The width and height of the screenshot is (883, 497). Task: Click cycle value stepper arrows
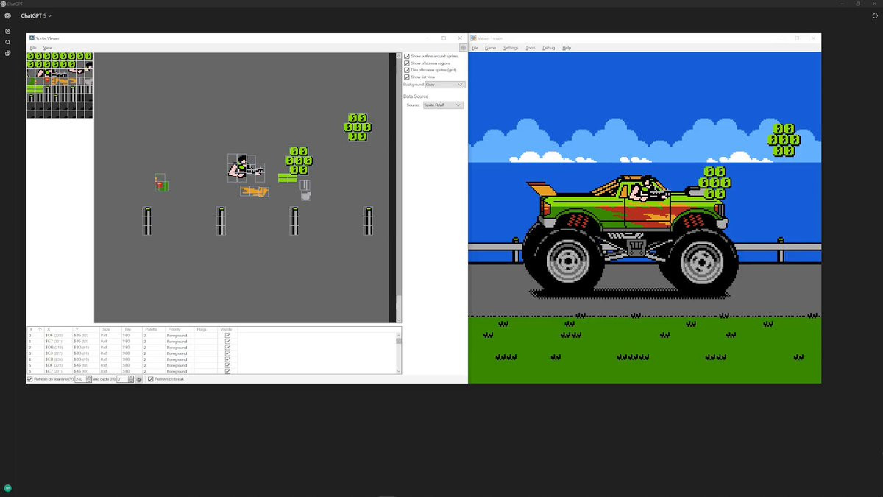pyautogui.click(x=131, y=379)
